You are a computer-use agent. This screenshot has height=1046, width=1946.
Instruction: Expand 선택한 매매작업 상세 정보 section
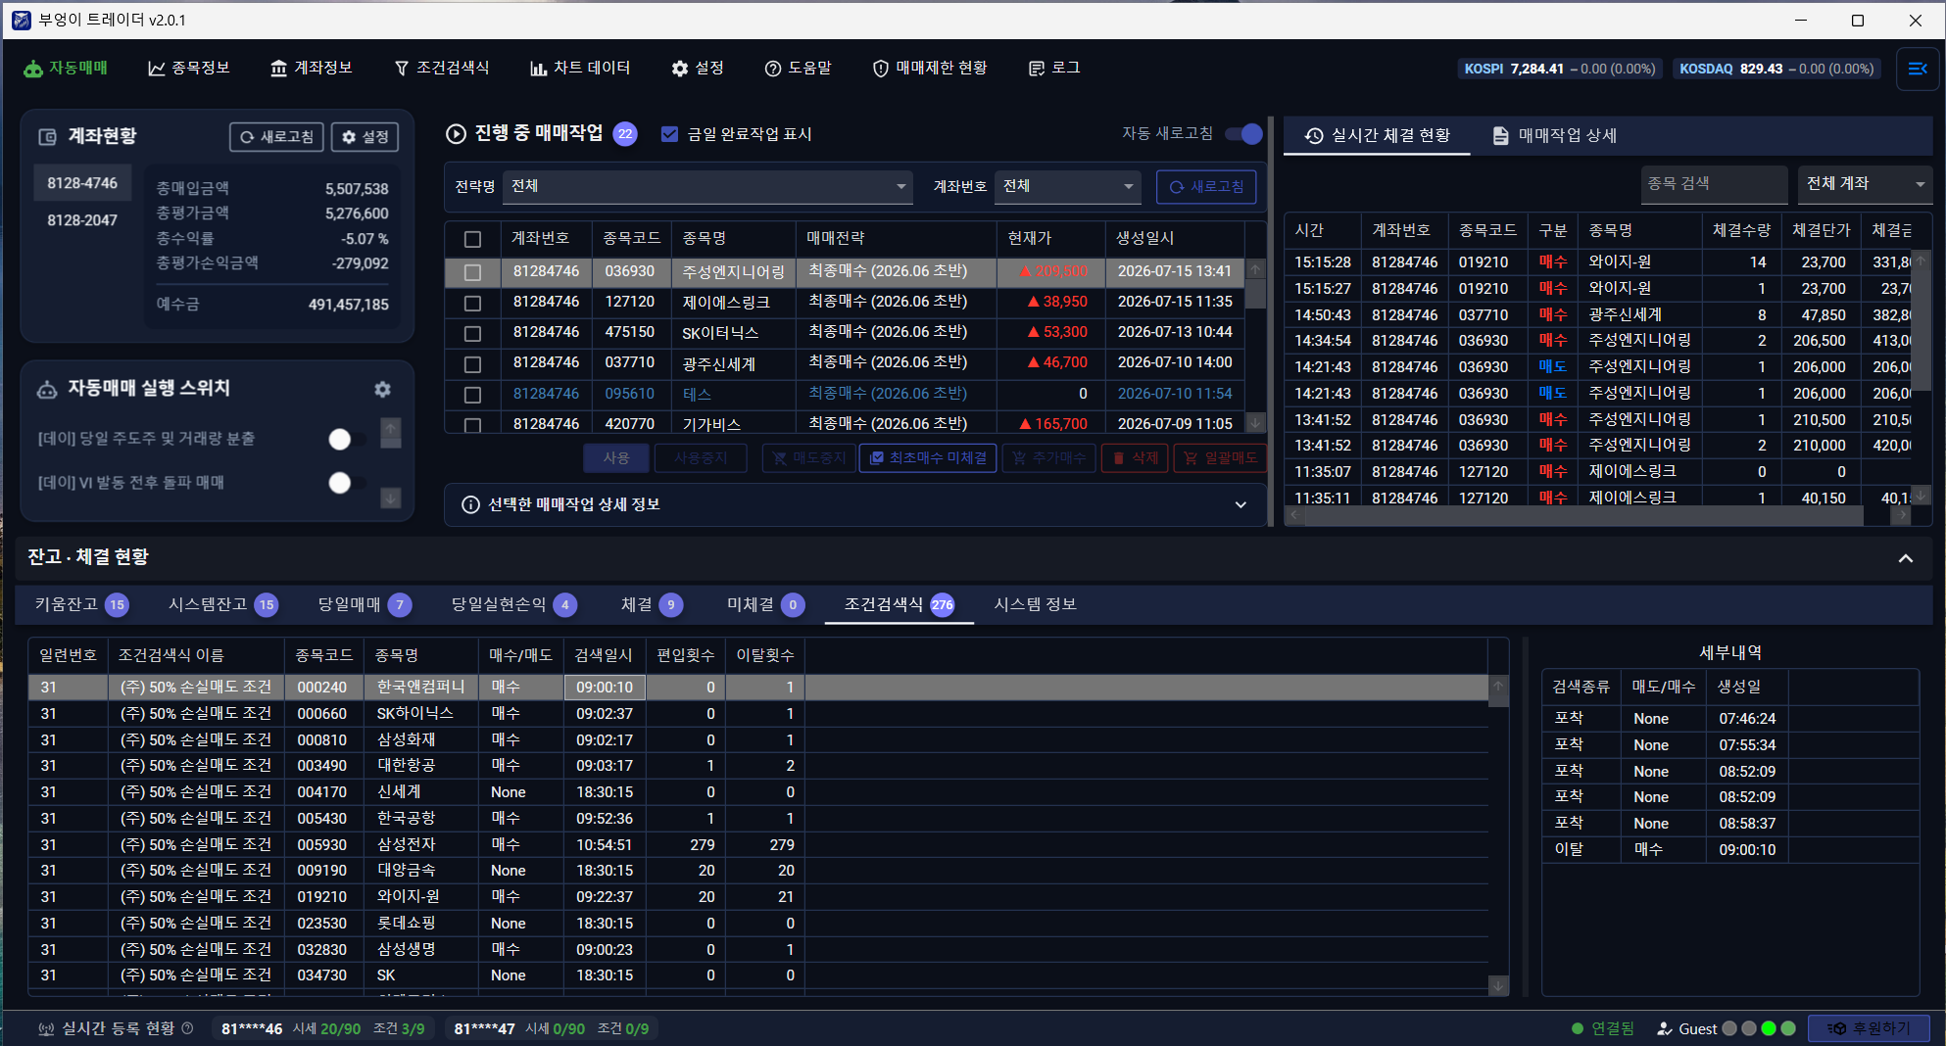[x=855, y=504]
